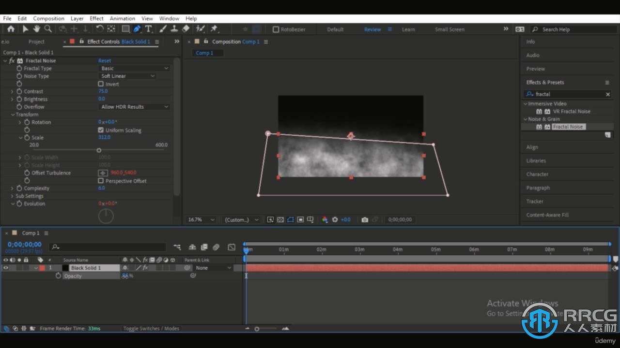Open the viewer magnification 16.7% dropdown
Image resolution: width=620 pixels, height=348 pixels.
[x=201, y=219]
